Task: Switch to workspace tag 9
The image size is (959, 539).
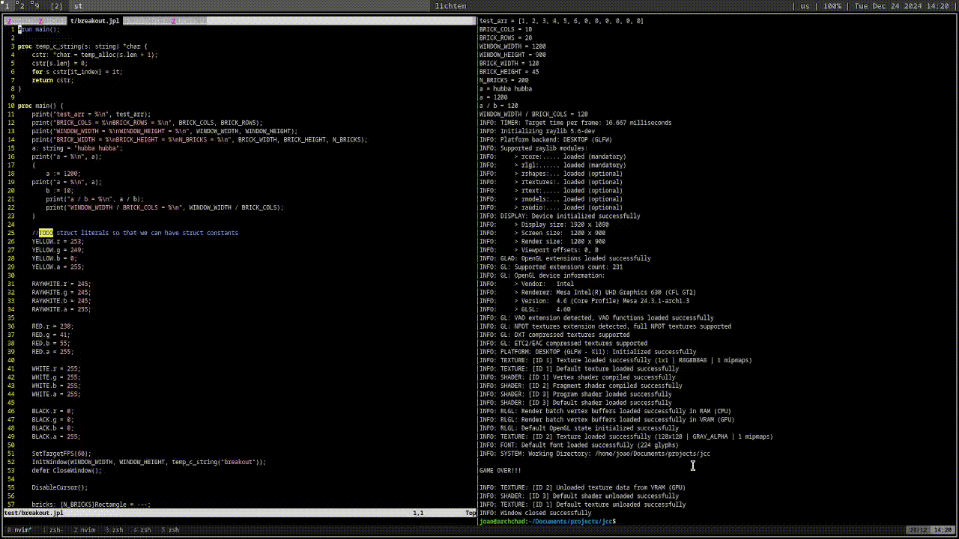Action: (x=36, y=6)
